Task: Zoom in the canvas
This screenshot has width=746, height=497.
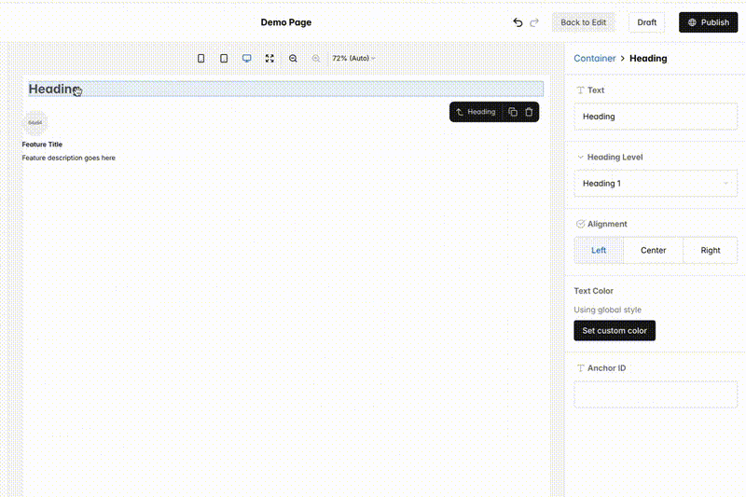Action: coord(316,58)
